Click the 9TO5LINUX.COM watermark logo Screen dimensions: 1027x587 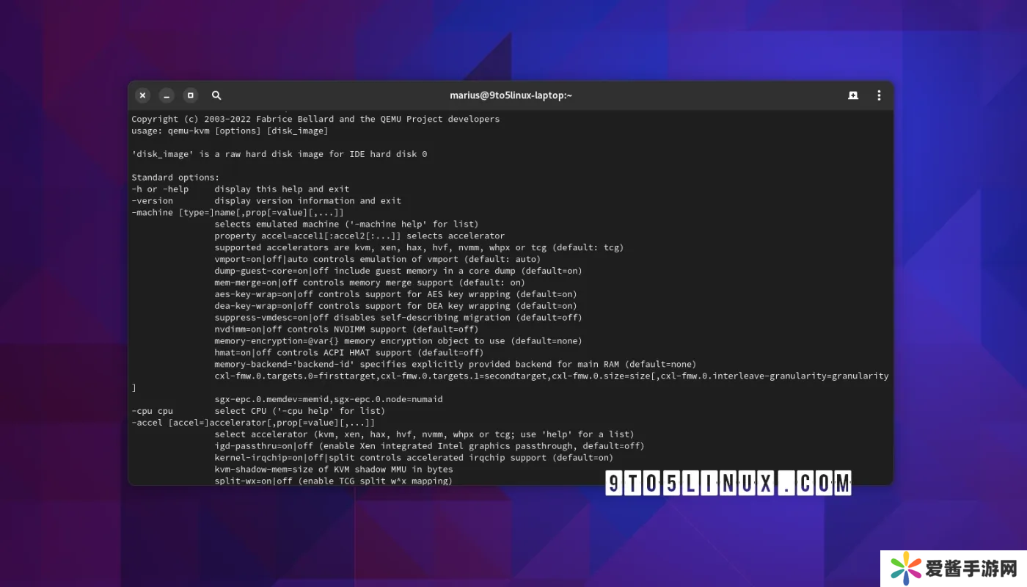728,484
